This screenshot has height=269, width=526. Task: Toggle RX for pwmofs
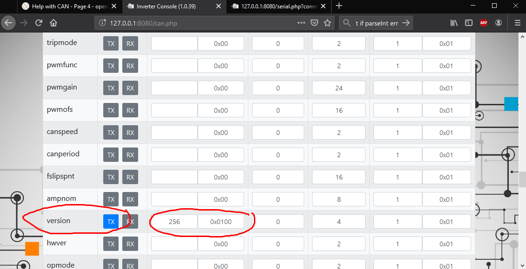130,110
